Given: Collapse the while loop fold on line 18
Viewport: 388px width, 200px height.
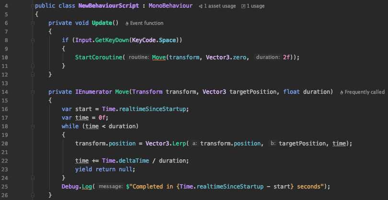Looking at the screenshot, I should [x=33, y=127].
